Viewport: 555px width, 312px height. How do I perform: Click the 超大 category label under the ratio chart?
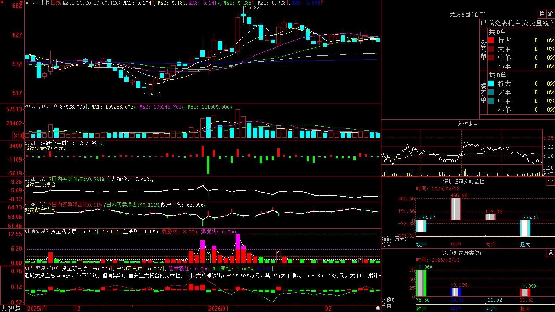pyautogui.click(x=525, y=309)
